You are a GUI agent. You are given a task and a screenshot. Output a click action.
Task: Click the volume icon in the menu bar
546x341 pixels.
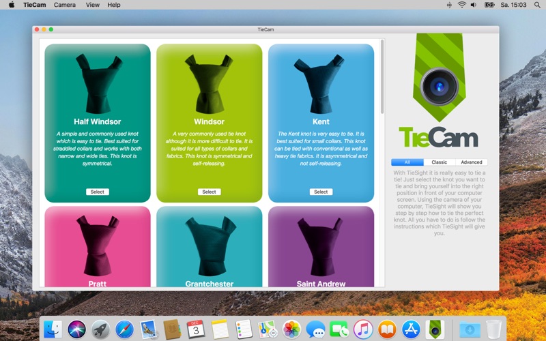click(x=474, y=5)
